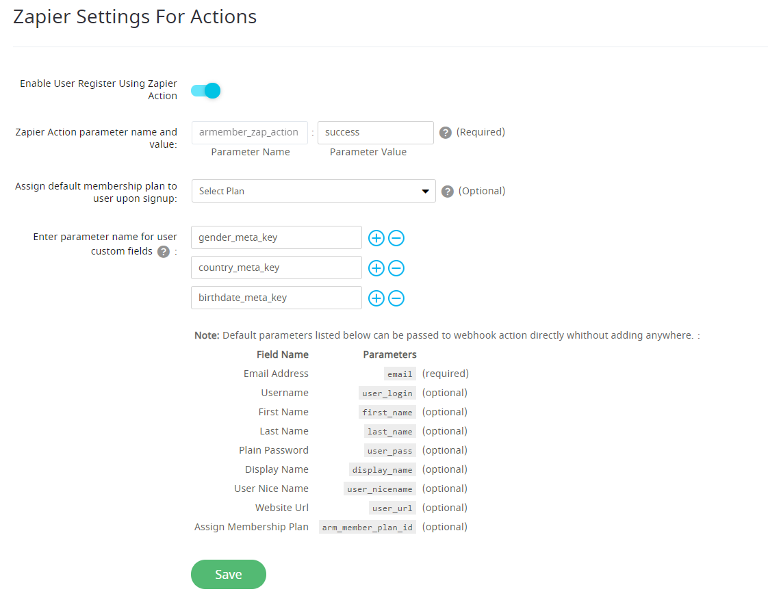Click help icon next to (Required)

(x=445, y=133)
